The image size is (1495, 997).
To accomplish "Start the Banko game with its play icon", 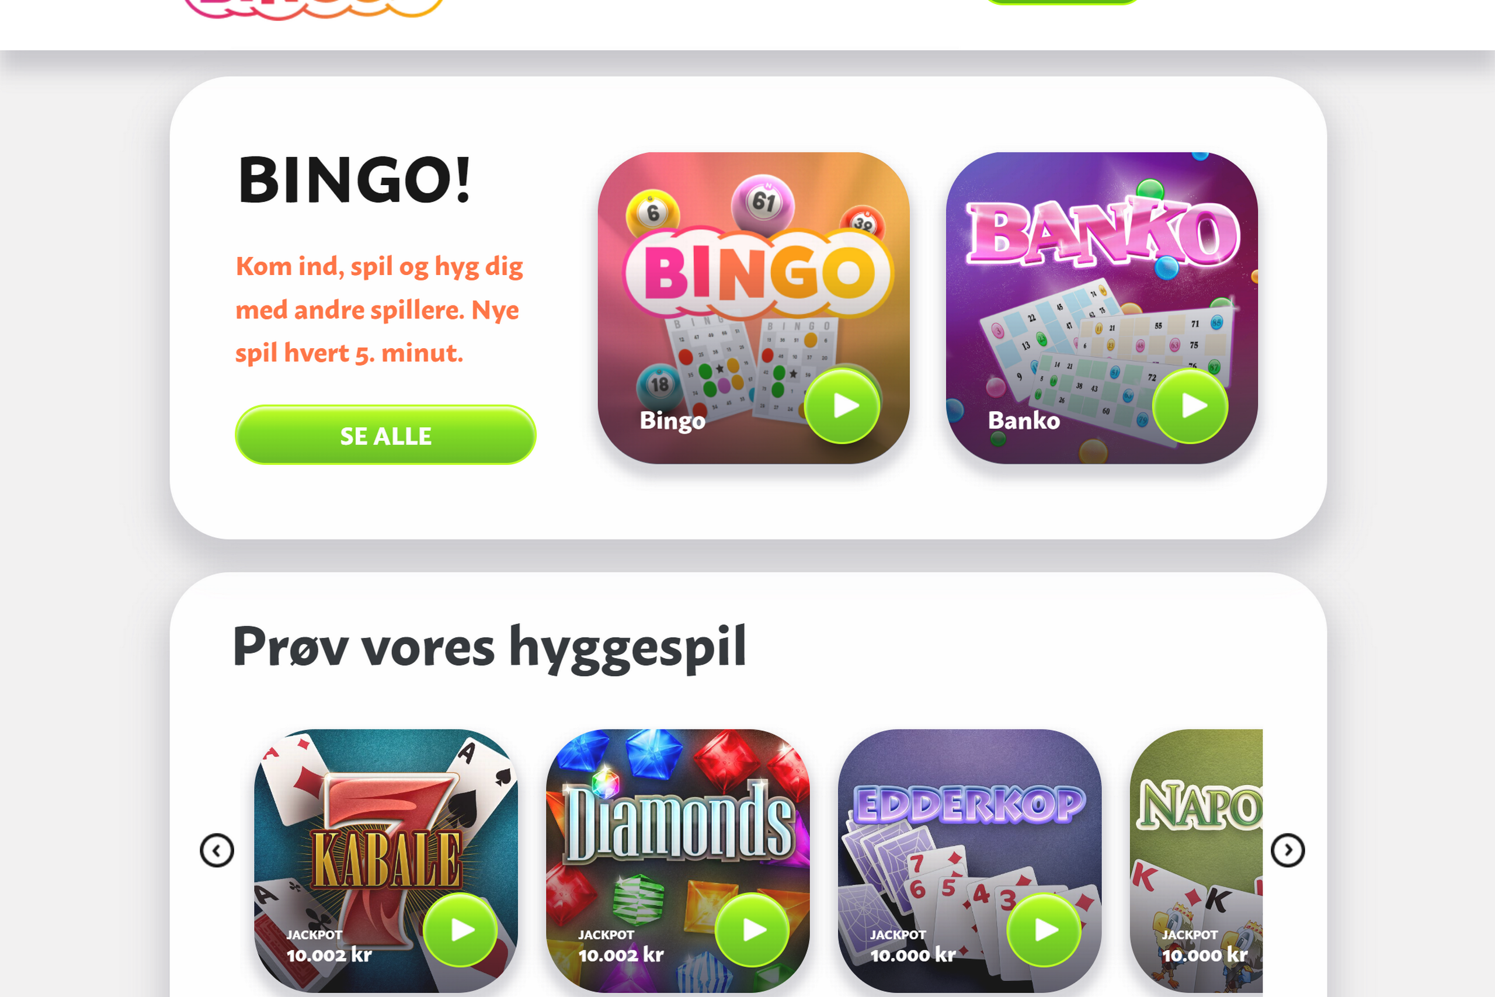I will click(x=1191, y=406).
